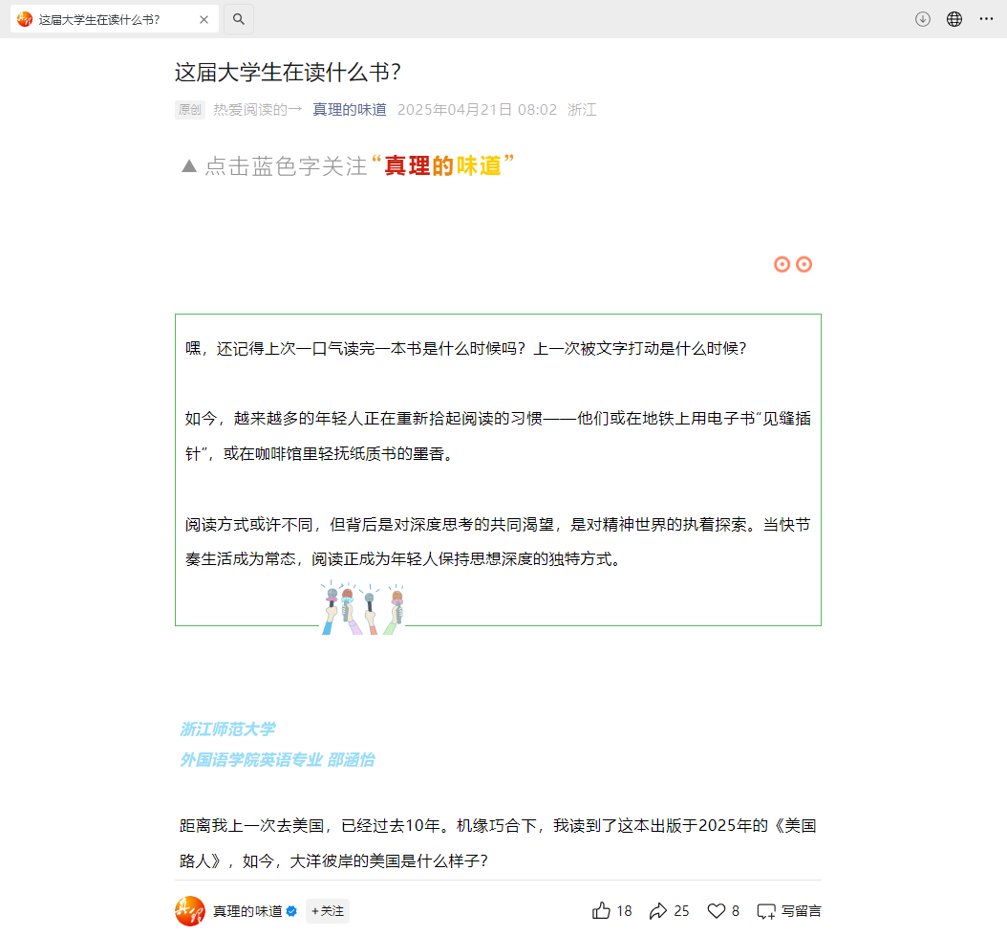Click the share arrow icon
This screenshot has height=936, width=1007.
coord(658,911)
